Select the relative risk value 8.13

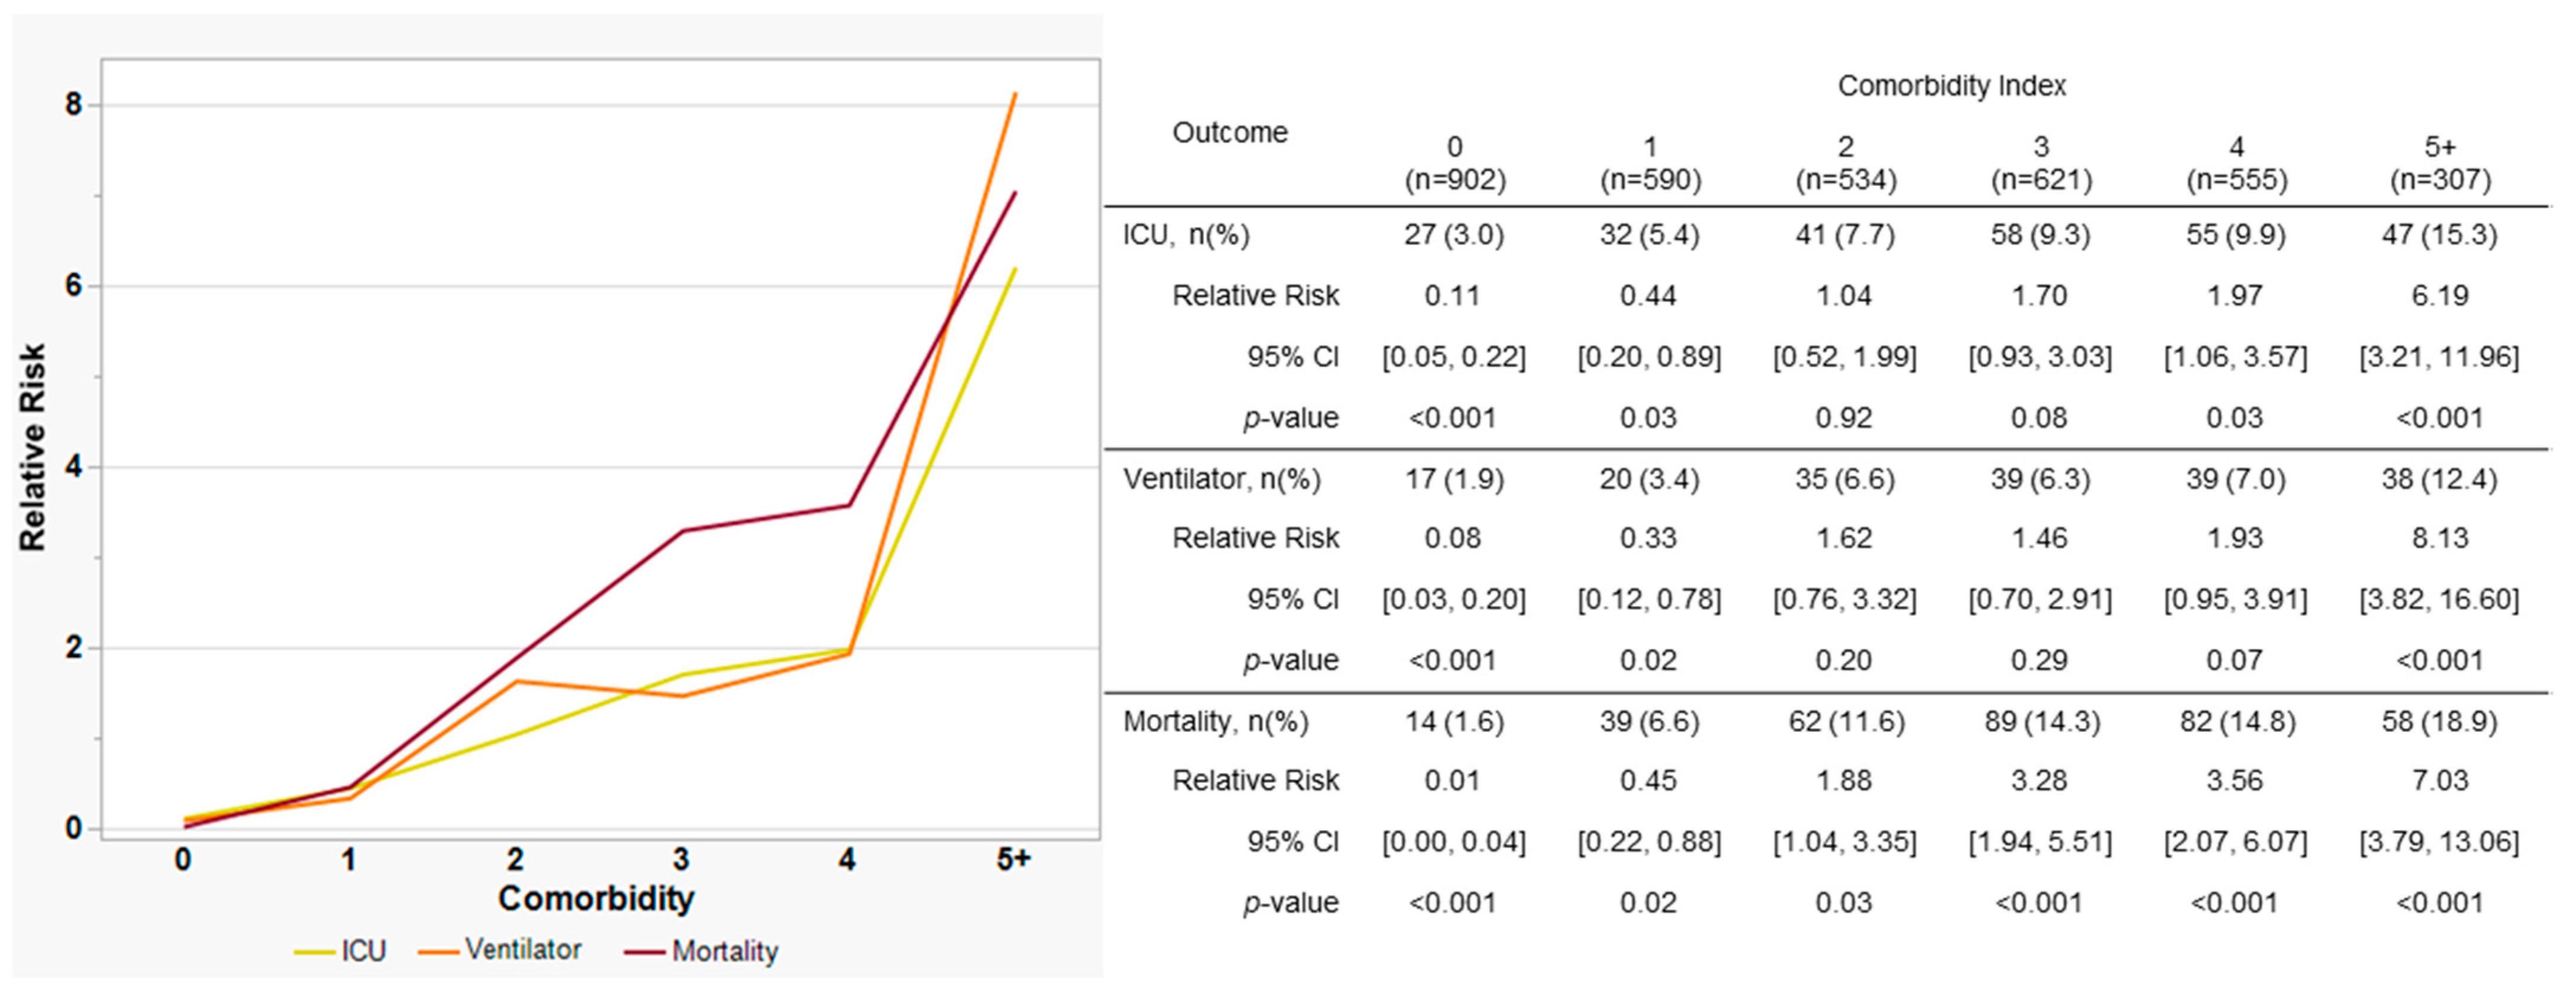point(2439,538)
